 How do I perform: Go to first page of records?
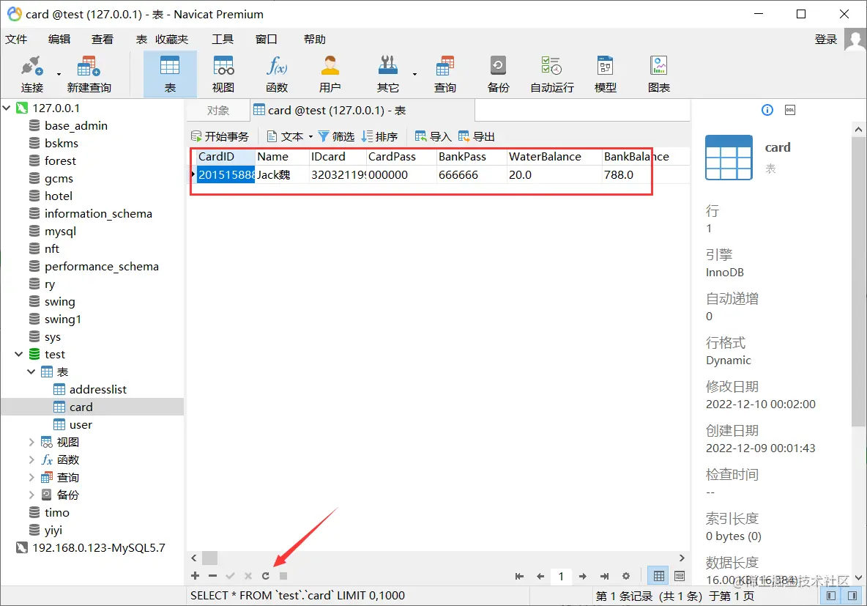point(519,576)
